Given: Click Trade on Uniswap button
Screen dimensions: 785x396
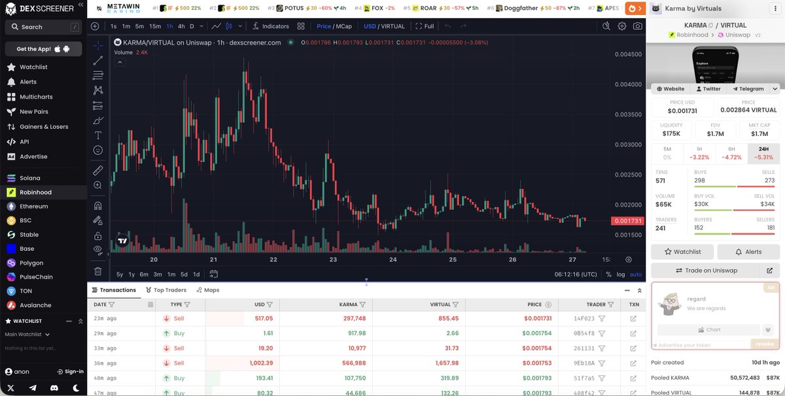Looking at the screenshot, I should 706,271.
